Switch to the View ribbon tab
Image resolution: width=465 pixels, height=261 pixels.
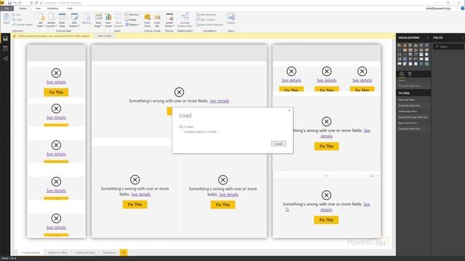click(x=38, y=9)
